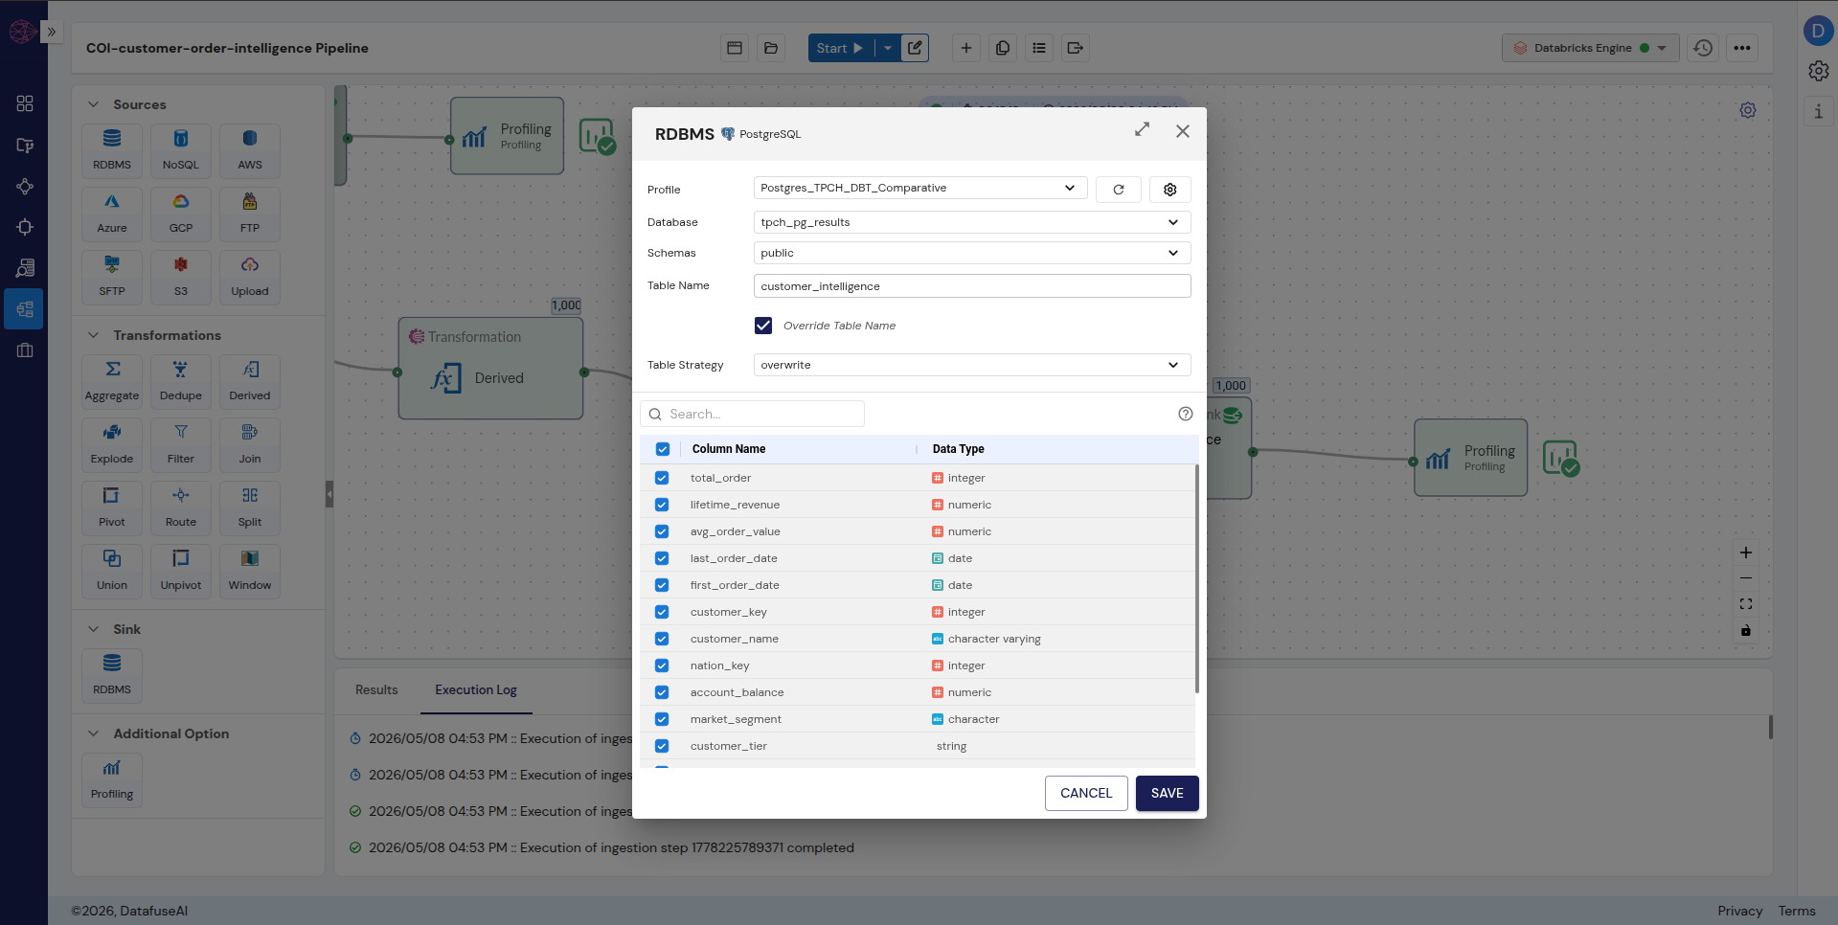The height and width of the screenshot is (925, 1838).
Task: Cancel the RDBMS dialog
Action: [1086, 793]
